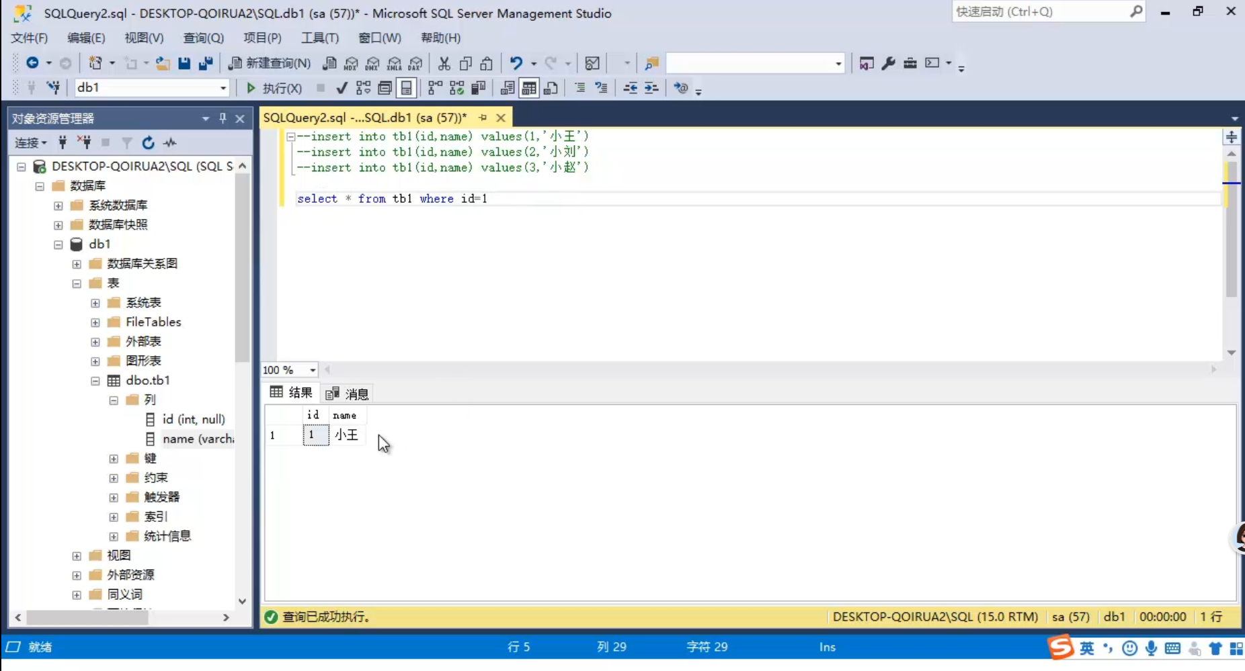Select the id (int, null) column node
The width and height of the screenshot is (1245, 671).
[x=194, y=419]
